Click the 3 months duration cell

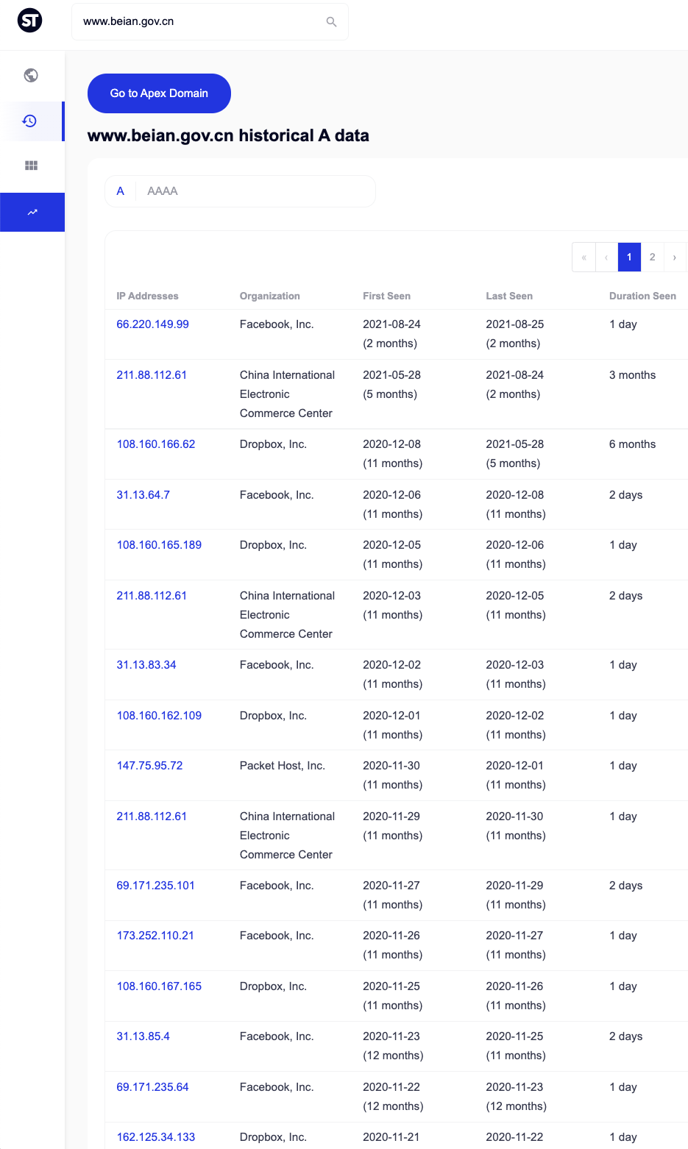pyautogui.click(x=632, y=375)
